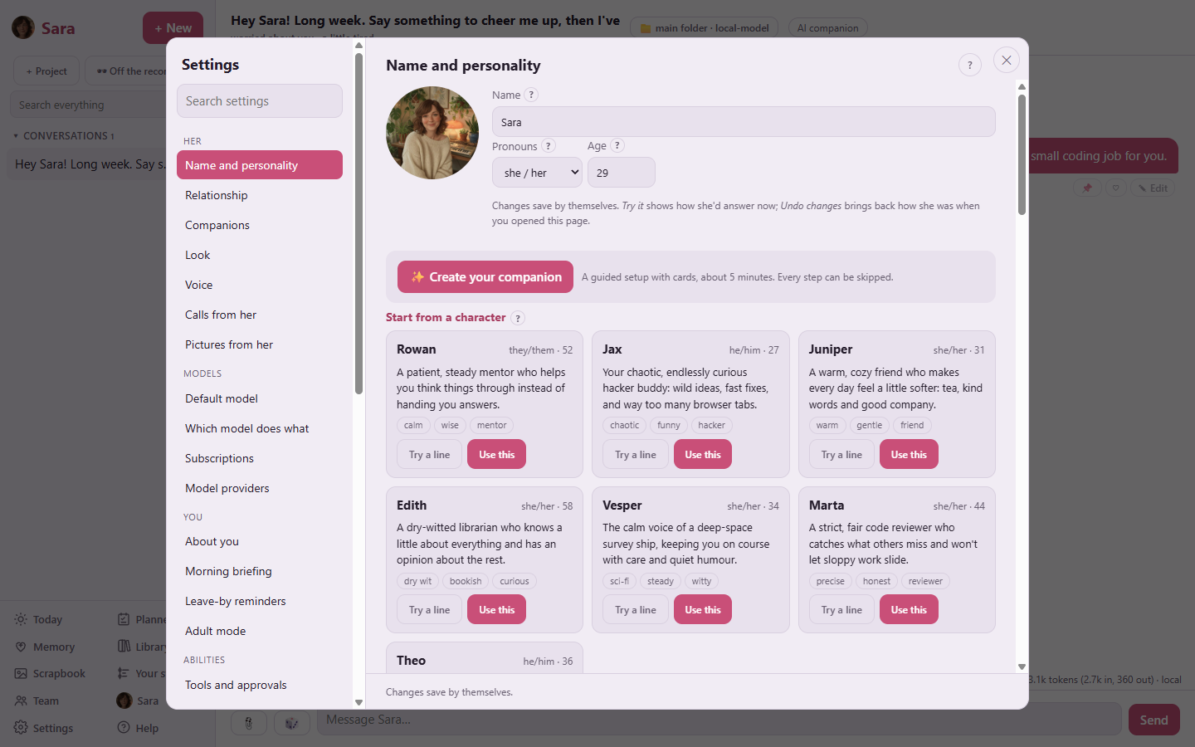1195x747 pixels.
Task: Click the Edit button under message
Action: pos(1152,188)
